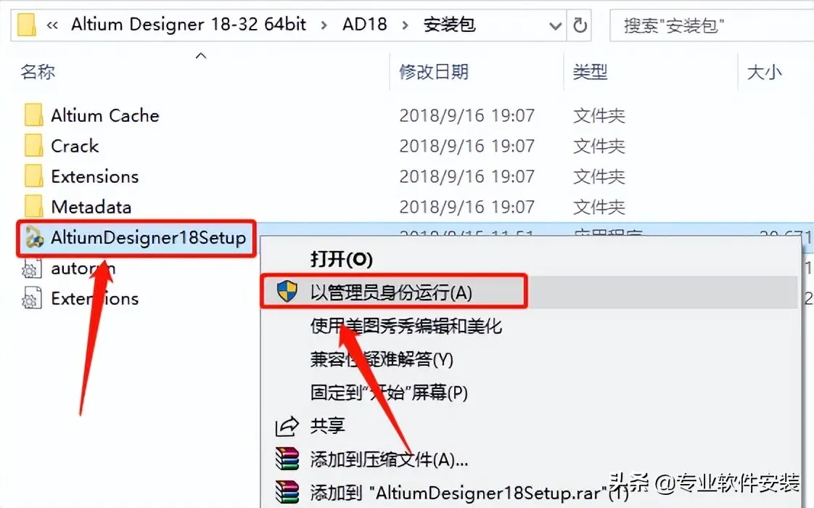
Task: Sort files by 修改日期 column header
Action: pos(433,71)
